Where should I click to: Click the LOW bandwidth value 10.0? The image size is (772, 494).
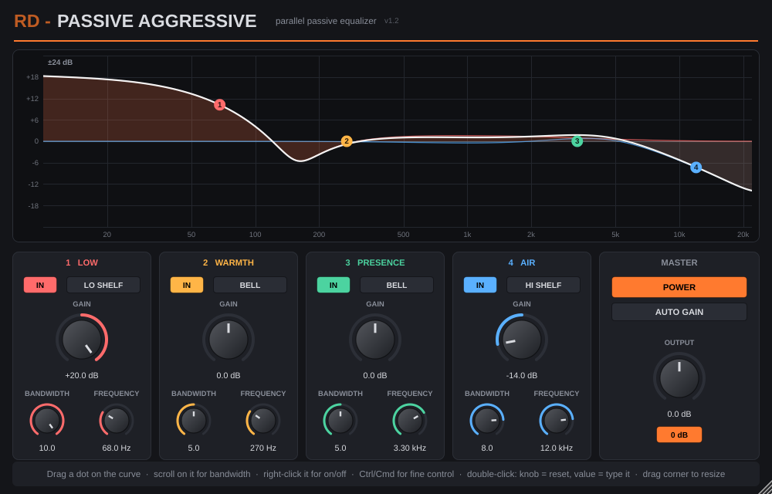[x=47, y=448]
